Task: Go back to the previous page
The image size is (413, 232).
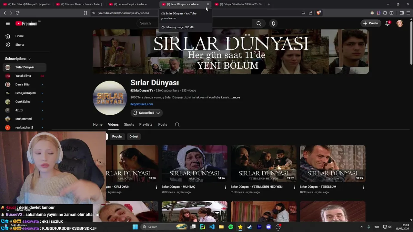Action: pos(5,13)
